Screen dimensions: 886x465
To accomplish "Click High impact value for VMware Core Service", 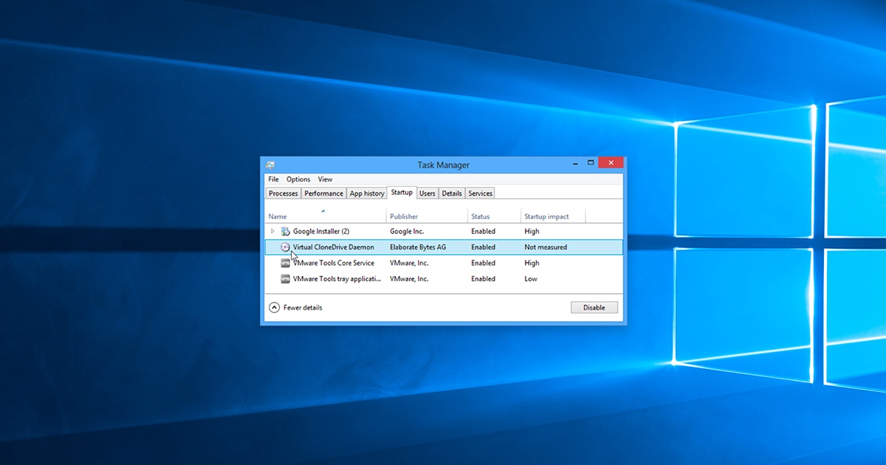I will point(532,263).
